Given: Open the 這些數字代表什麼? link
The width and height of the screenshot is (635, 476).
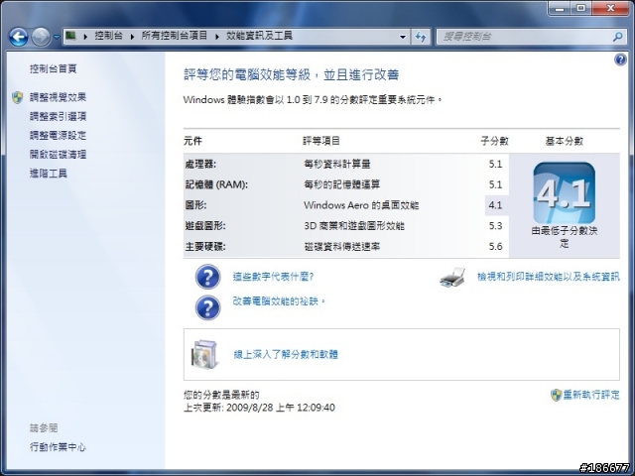Looking at the screenshot, I should [x=273, y=277].
